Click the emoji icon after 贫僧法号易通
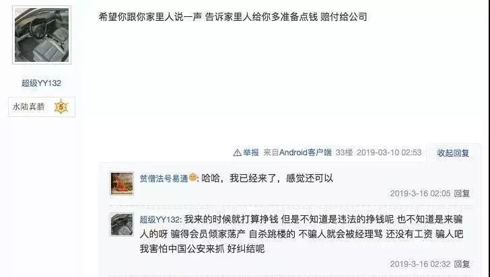Viewport: 490px width, 277px height. [193, 177]
